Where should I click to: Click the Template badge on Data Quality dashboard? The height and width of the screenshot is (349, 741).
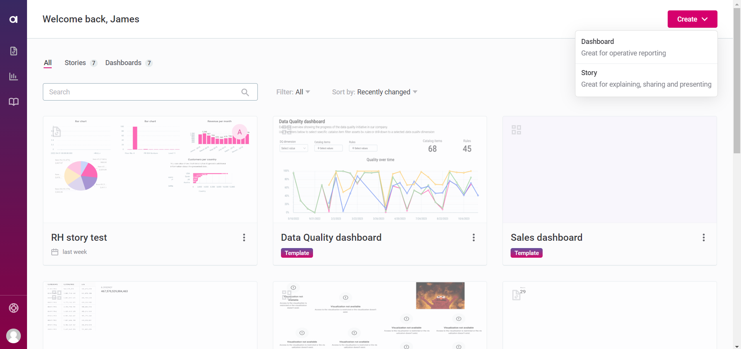coord(296,253)
